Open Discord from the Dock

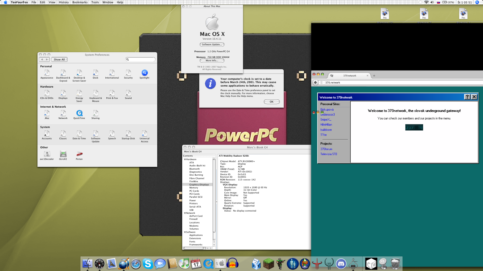click(341, 264)
